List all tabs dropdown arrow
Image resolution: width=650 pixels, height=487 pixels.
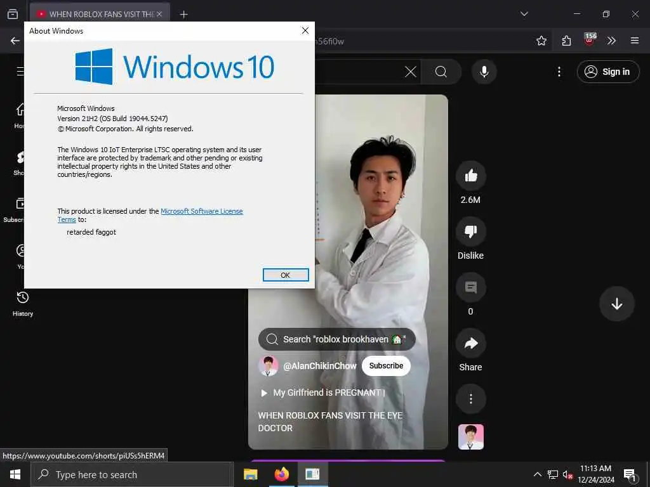click(524, 14)
